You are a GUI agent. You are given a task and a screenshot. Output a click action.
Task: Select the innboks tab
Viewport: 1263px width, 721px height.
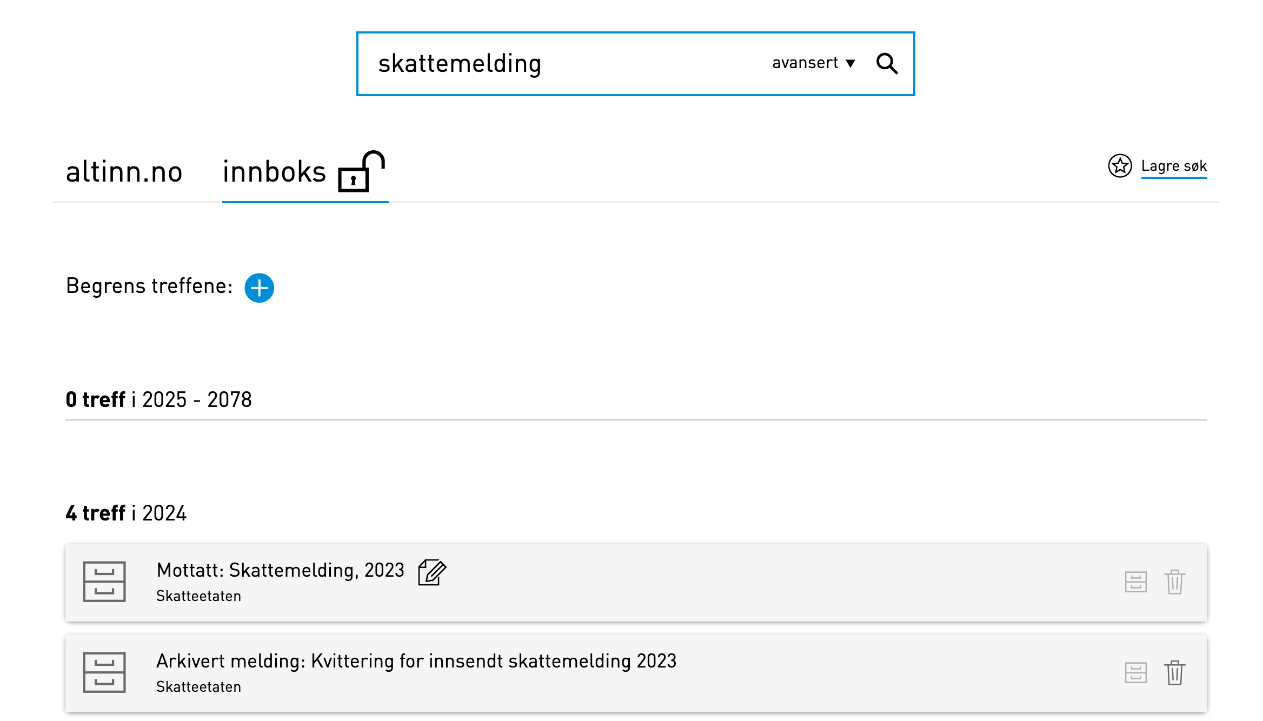pos(274,172)
